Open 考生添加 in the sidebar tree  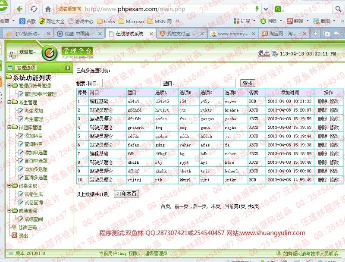click(x=34, y=111)
